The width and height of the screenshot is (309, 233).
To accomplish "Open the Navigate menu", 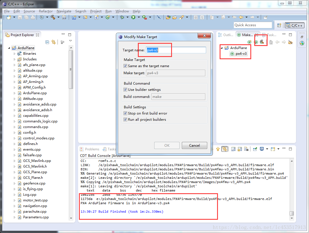I will 64,11.
